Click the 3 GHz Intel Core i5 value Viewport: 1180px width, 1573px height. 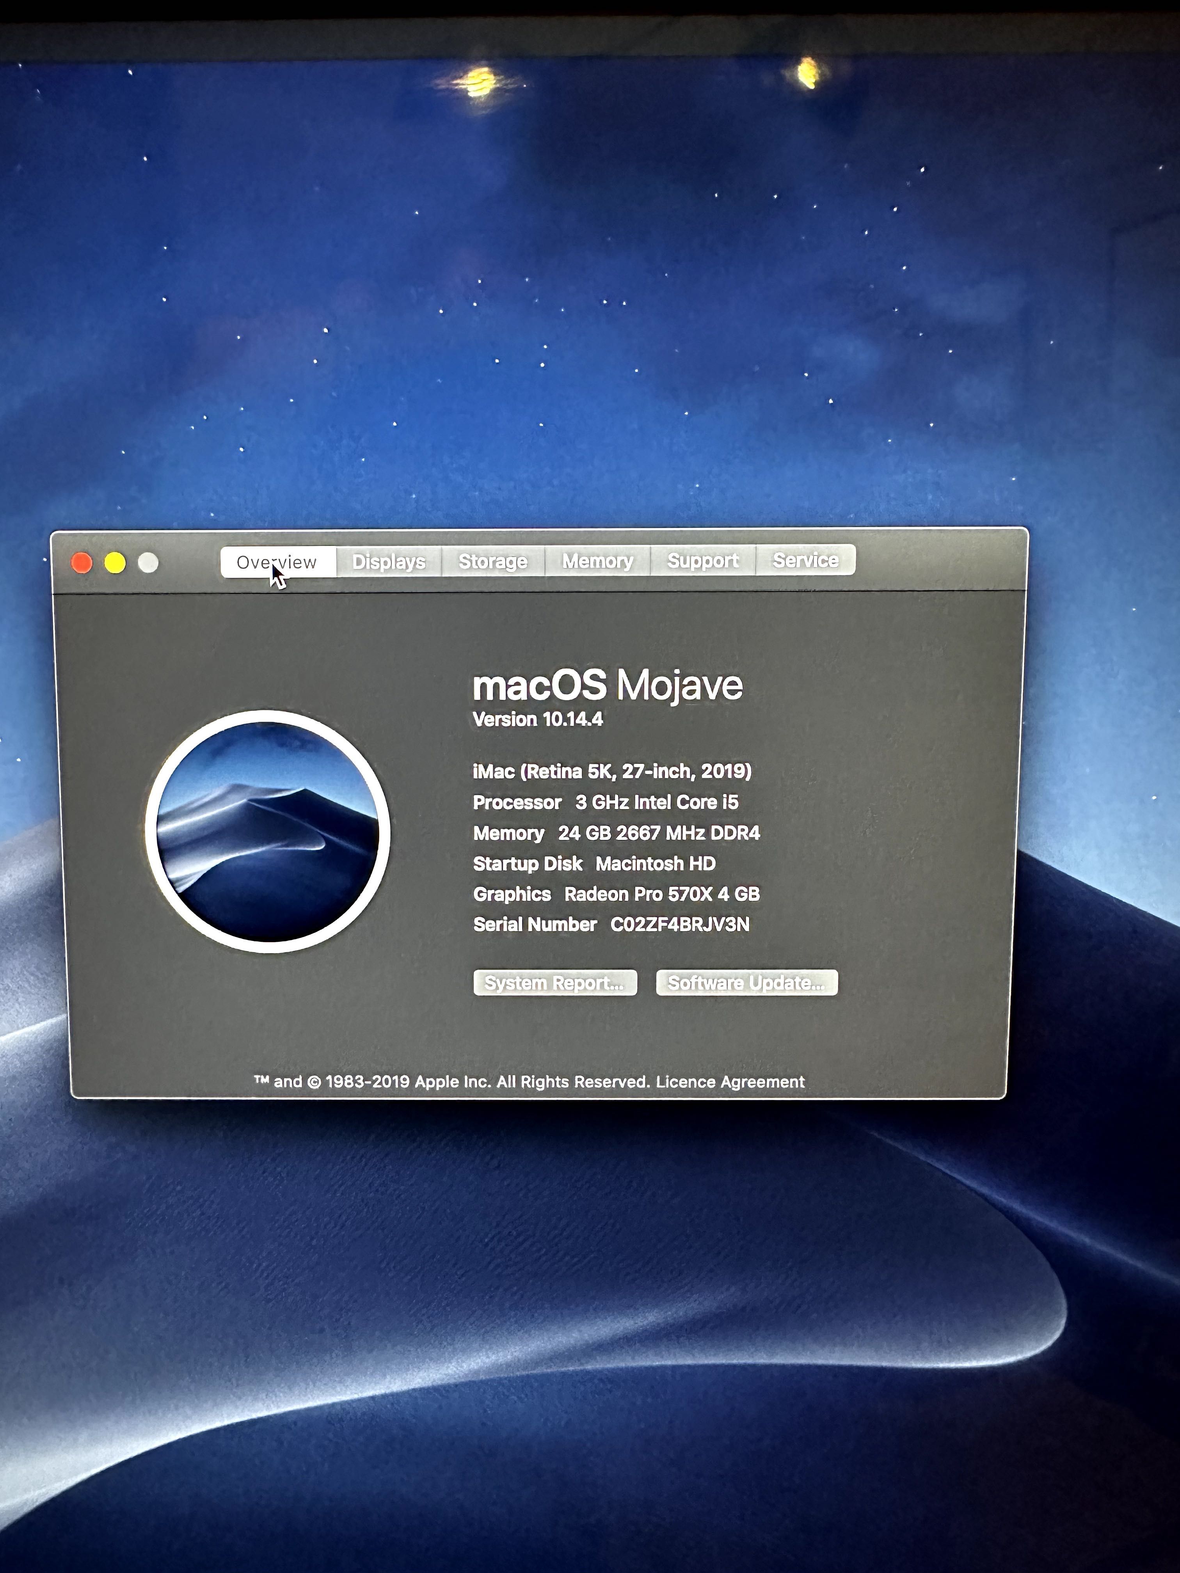[657, 802]
